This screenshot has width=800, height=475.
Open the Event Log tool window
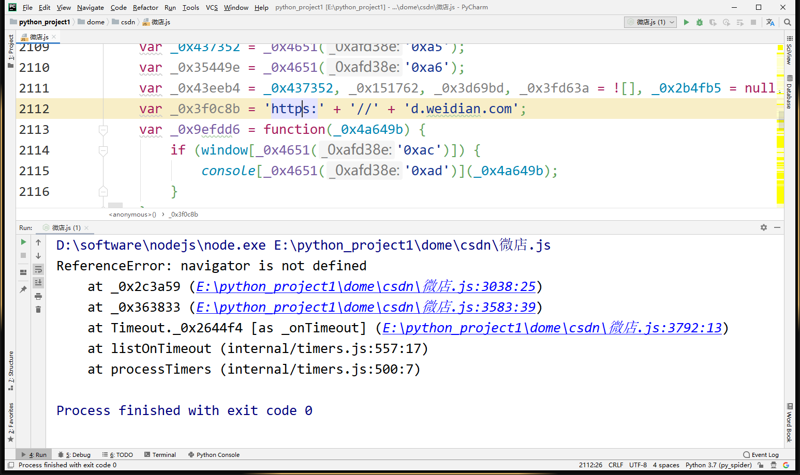pyautogui.click(x=761, y=455)
